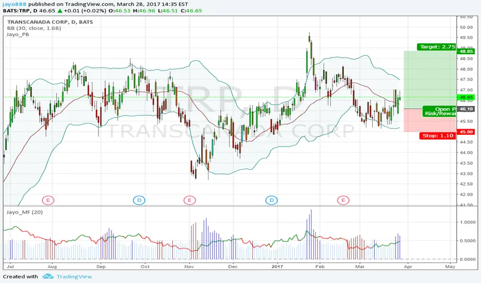The width and height of the screenshot is (481, 283).
Task: Click the Sep label on time axis
Action: point(101,267)
